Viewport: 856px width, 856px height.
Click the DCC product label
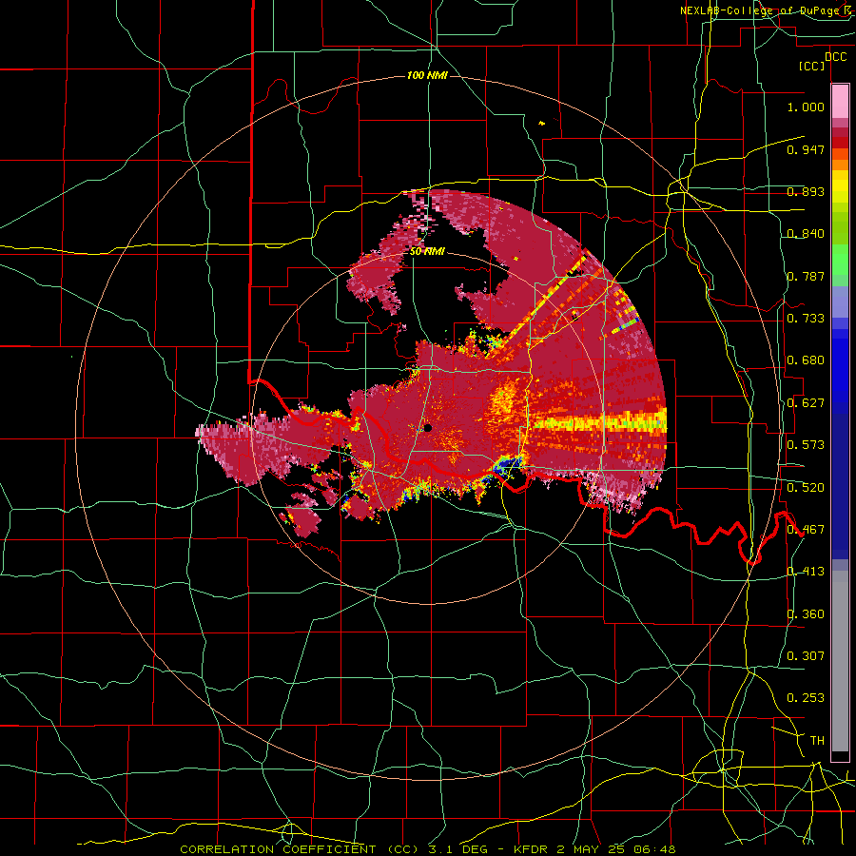pyautogui.click(x=835, y=57)
